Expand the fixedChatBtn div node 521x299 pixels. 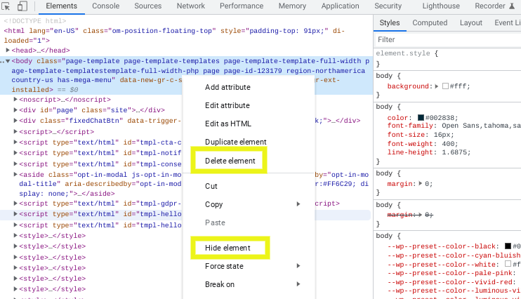pyautogui.click(x=15, y=121)
